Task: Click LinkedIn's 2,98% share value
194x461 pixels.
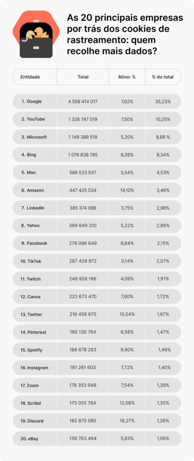Action: tap(163, 208)
